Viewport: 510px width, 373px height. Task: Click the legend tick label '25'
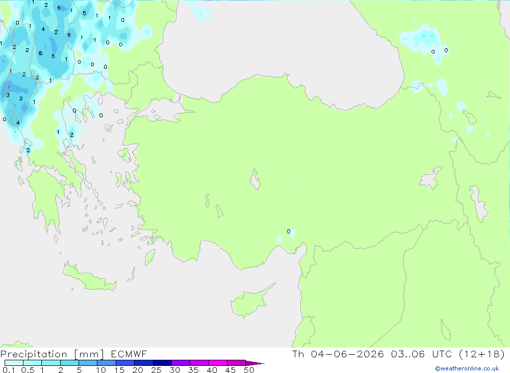pos(157,370)
